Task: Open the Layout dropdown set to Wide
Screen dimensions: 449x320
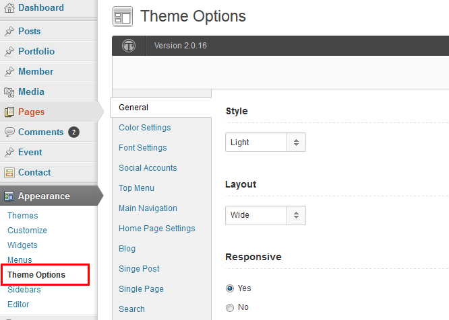Action: pyautogui.click(x=265, y=215)
